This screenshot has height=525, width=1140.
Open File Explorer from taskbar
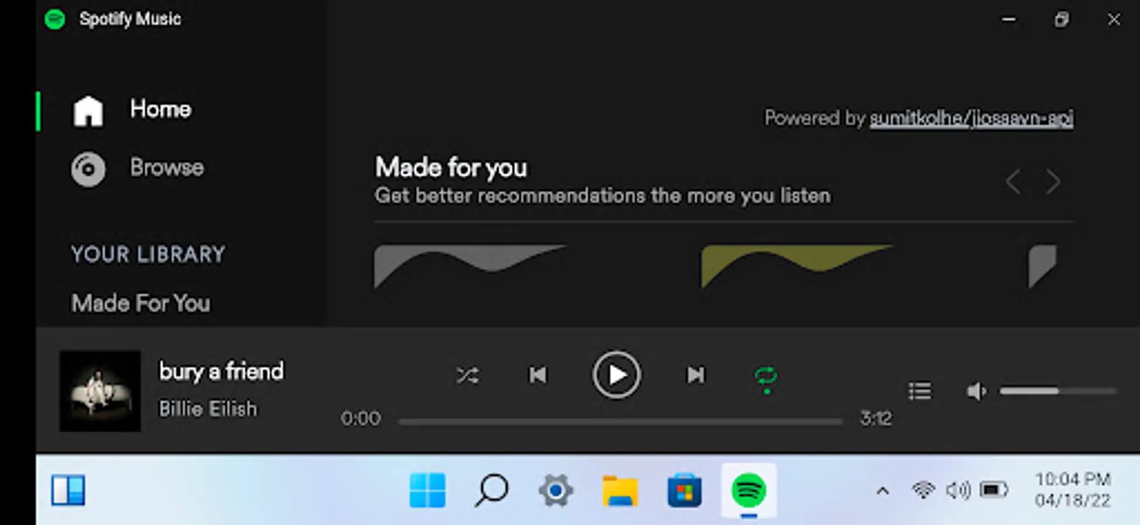pos(620,490)
